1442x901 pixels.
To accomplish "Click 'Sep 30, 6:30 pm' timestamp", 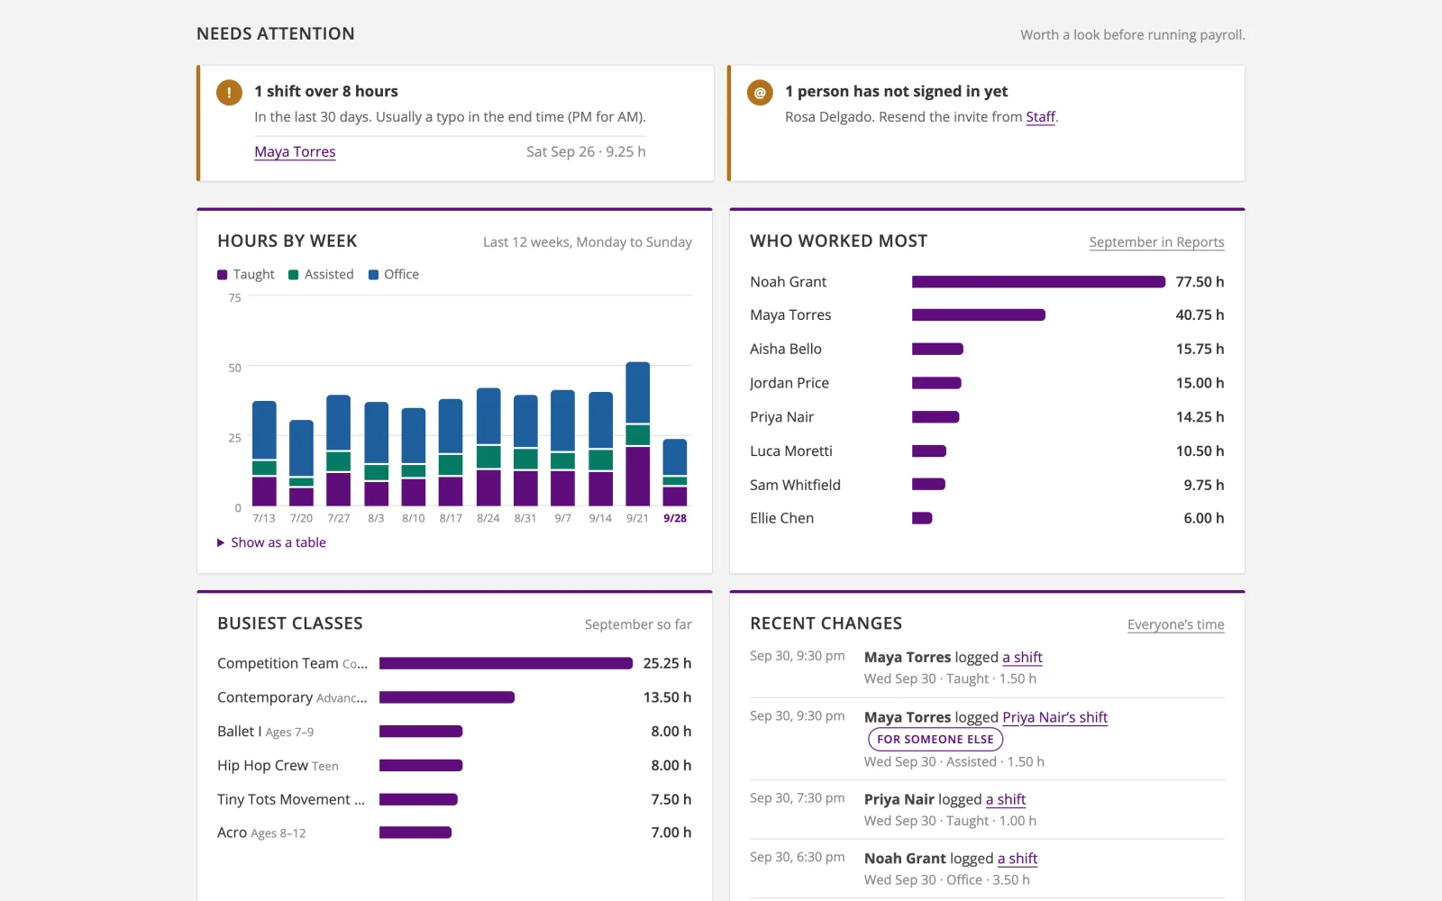I will [x=798, y=857].
